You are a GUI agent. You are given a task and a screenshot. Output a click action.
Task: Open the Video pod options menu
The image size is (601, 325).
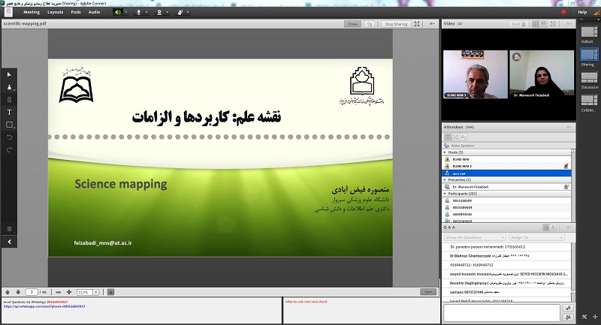click(x=569, y=24)
